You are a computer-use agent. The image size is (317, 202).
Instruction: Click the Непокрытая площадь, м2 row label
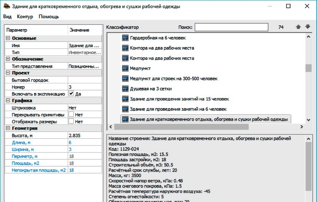click(x=38, y=170)
